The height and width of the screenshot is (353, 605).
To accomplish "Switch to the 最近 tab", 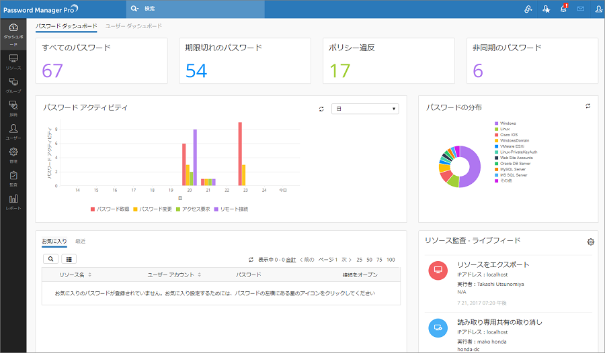I will pyautogui.click(x=80, y=241).
